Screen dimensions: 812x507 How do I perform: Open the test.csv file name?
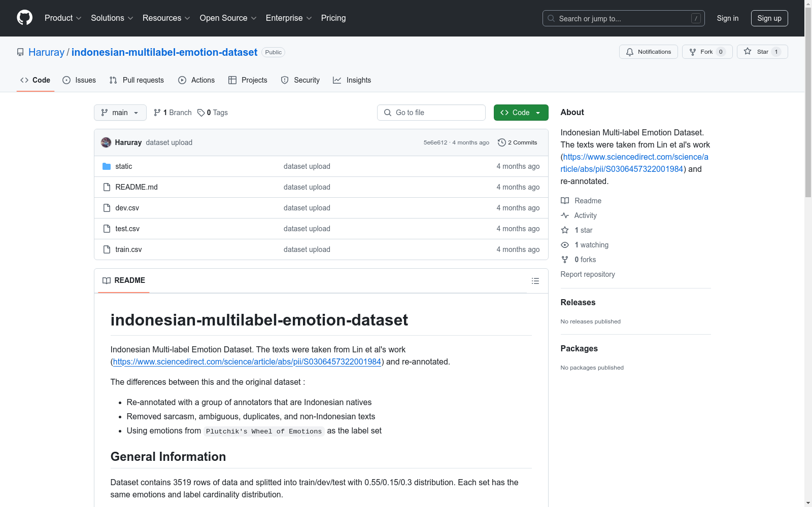(x=127, y=229)
